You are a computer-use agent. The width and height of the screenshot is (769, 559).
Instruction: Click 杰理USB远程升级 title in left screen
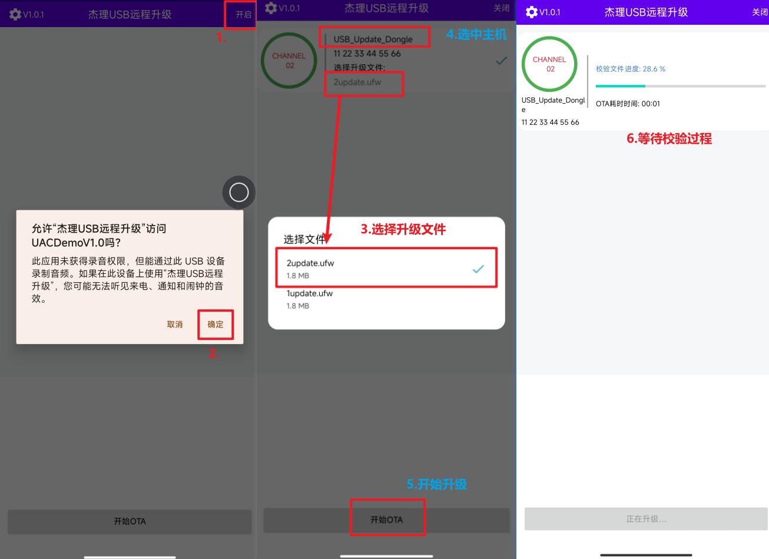click(x=130, y=14)
